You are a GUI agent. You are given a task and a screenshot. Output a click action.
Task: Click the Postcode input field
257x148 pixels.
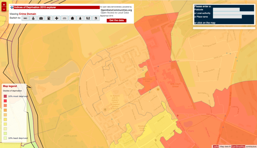pos(226,10)
